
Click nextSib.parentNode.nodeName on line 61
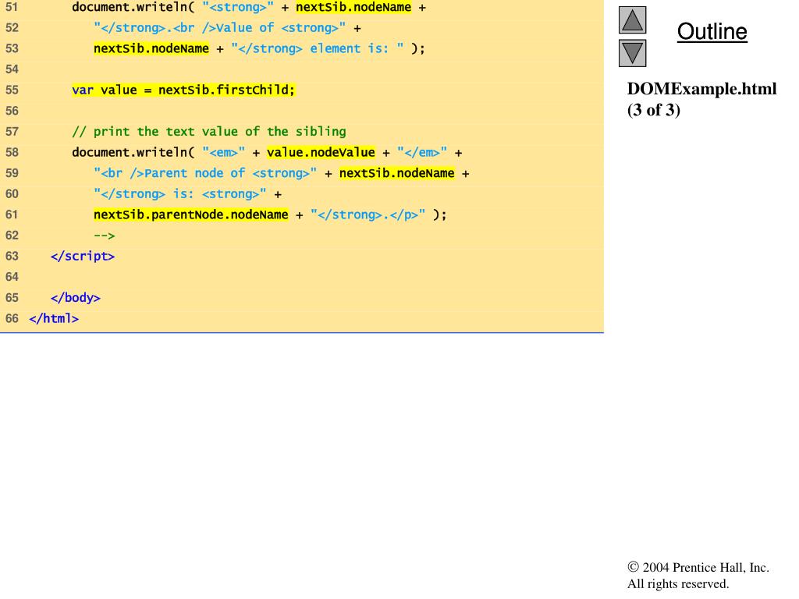(x=191, y=214)
